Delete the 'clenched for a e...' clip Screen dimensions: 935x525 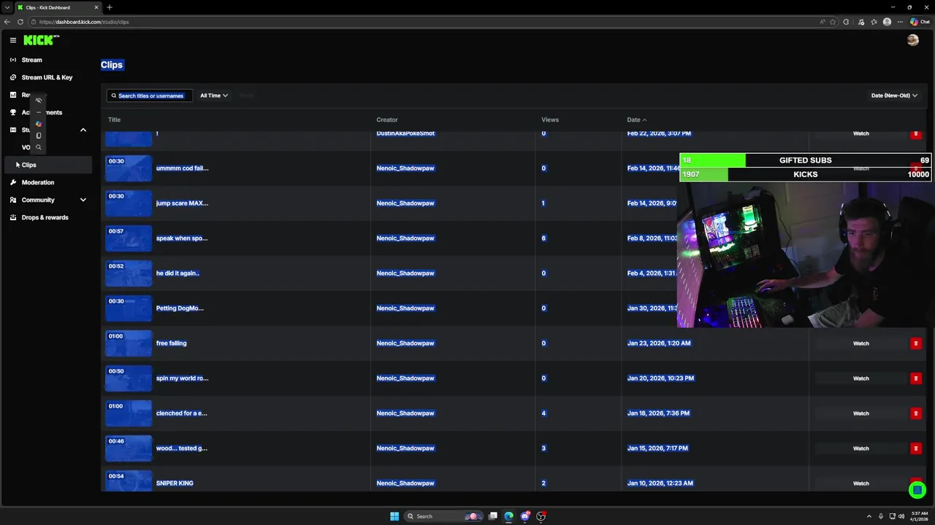(916, 413)
